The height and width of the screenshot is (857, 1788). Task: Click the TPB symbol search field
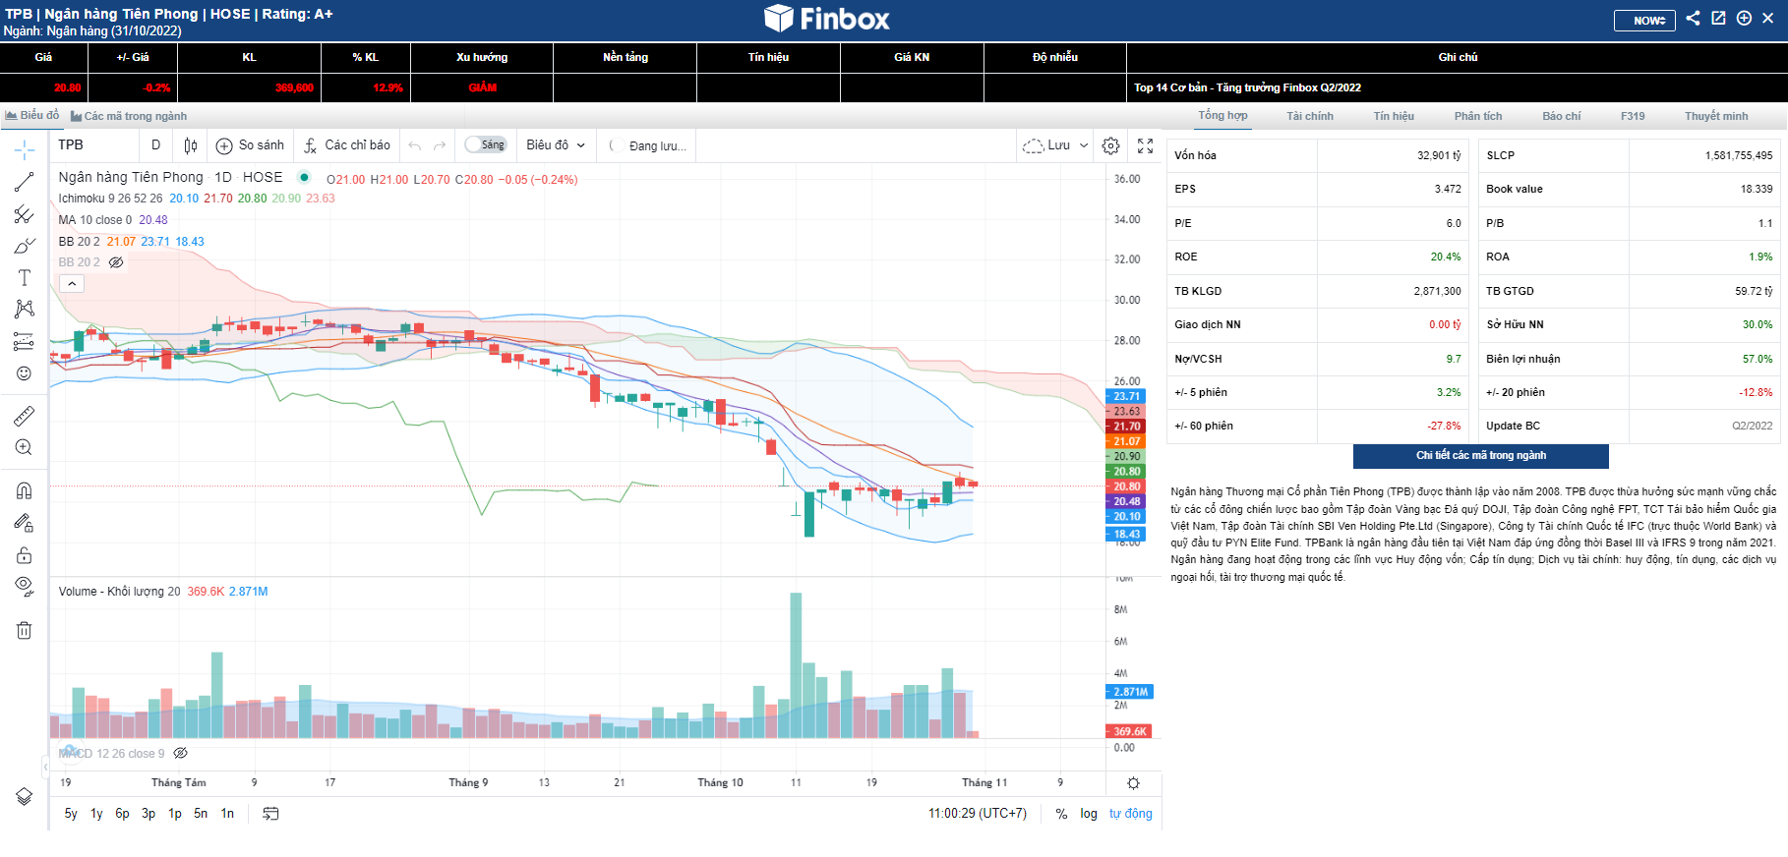tap(93, 145)
